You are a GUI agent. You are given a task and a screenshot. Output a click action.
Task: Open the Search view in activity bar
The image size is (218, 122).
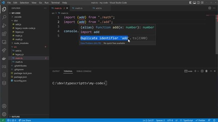pos(4,17)
